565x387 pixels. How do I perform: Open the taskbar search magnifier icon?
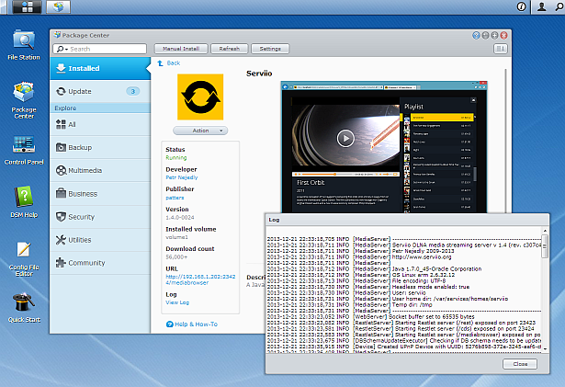559,6
